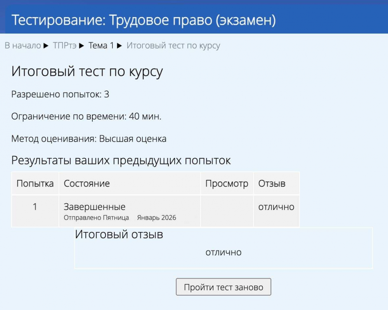
Task: Click the arrow icon after "Тема 1"
Action: [120, 46]
